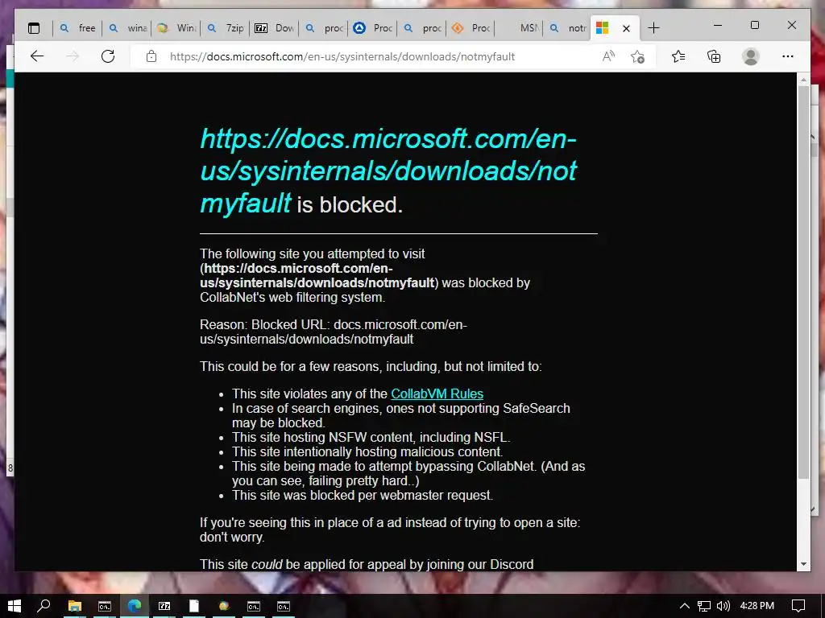Click the italic blocked URL heading
The image size is (825, 618).
[388, 171]
